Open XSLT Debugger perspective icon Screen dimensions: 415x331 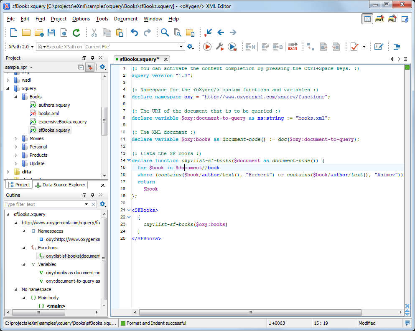(379, 19)
